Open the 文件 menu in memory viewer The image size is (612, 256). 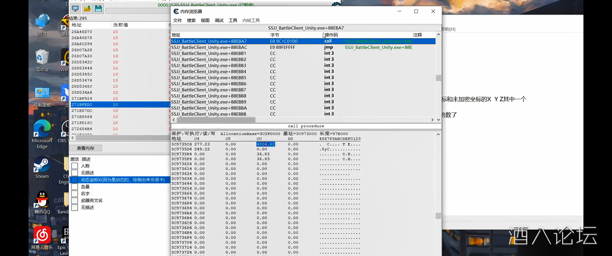pos(177,20)
